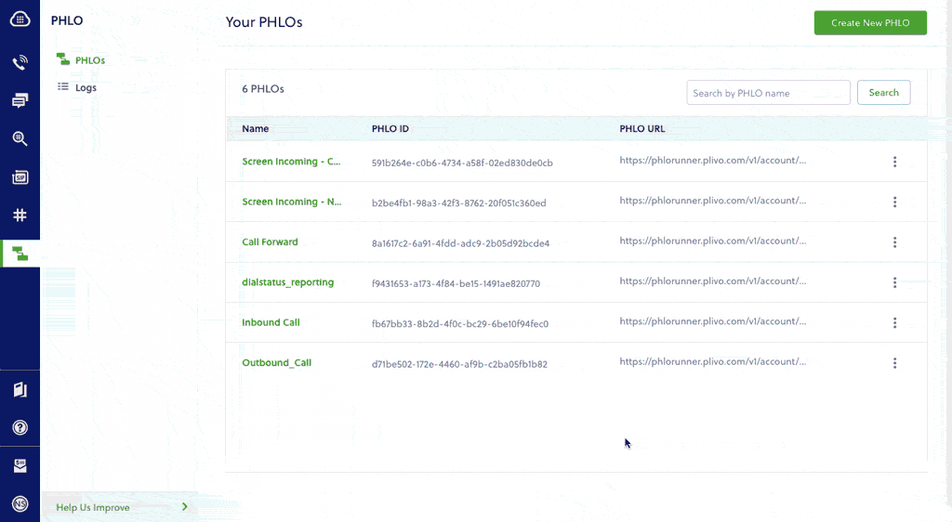
Task: Click Help Us Improve label
Action: point(93,507)
